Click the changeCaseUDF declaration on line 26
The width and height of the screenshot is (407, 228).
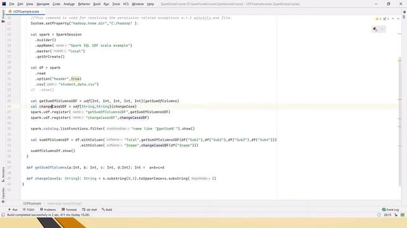pos(53,106)
